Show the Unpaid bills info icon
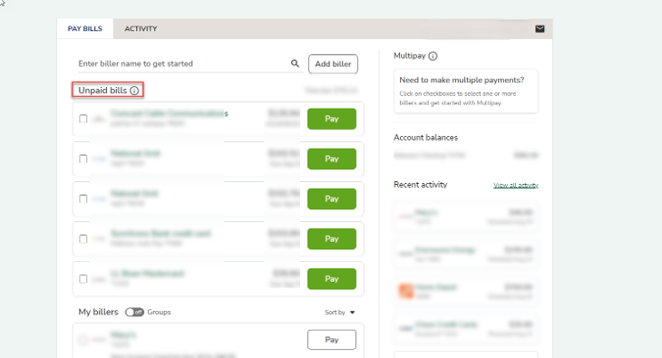Screen dimensions: 662x358 coord(134,91)
